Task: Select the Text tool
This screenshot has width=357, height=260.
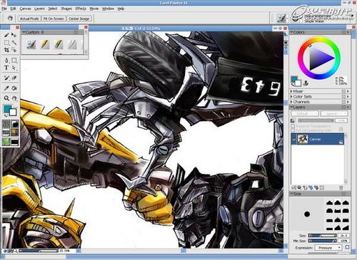Action: click(6, 68)
